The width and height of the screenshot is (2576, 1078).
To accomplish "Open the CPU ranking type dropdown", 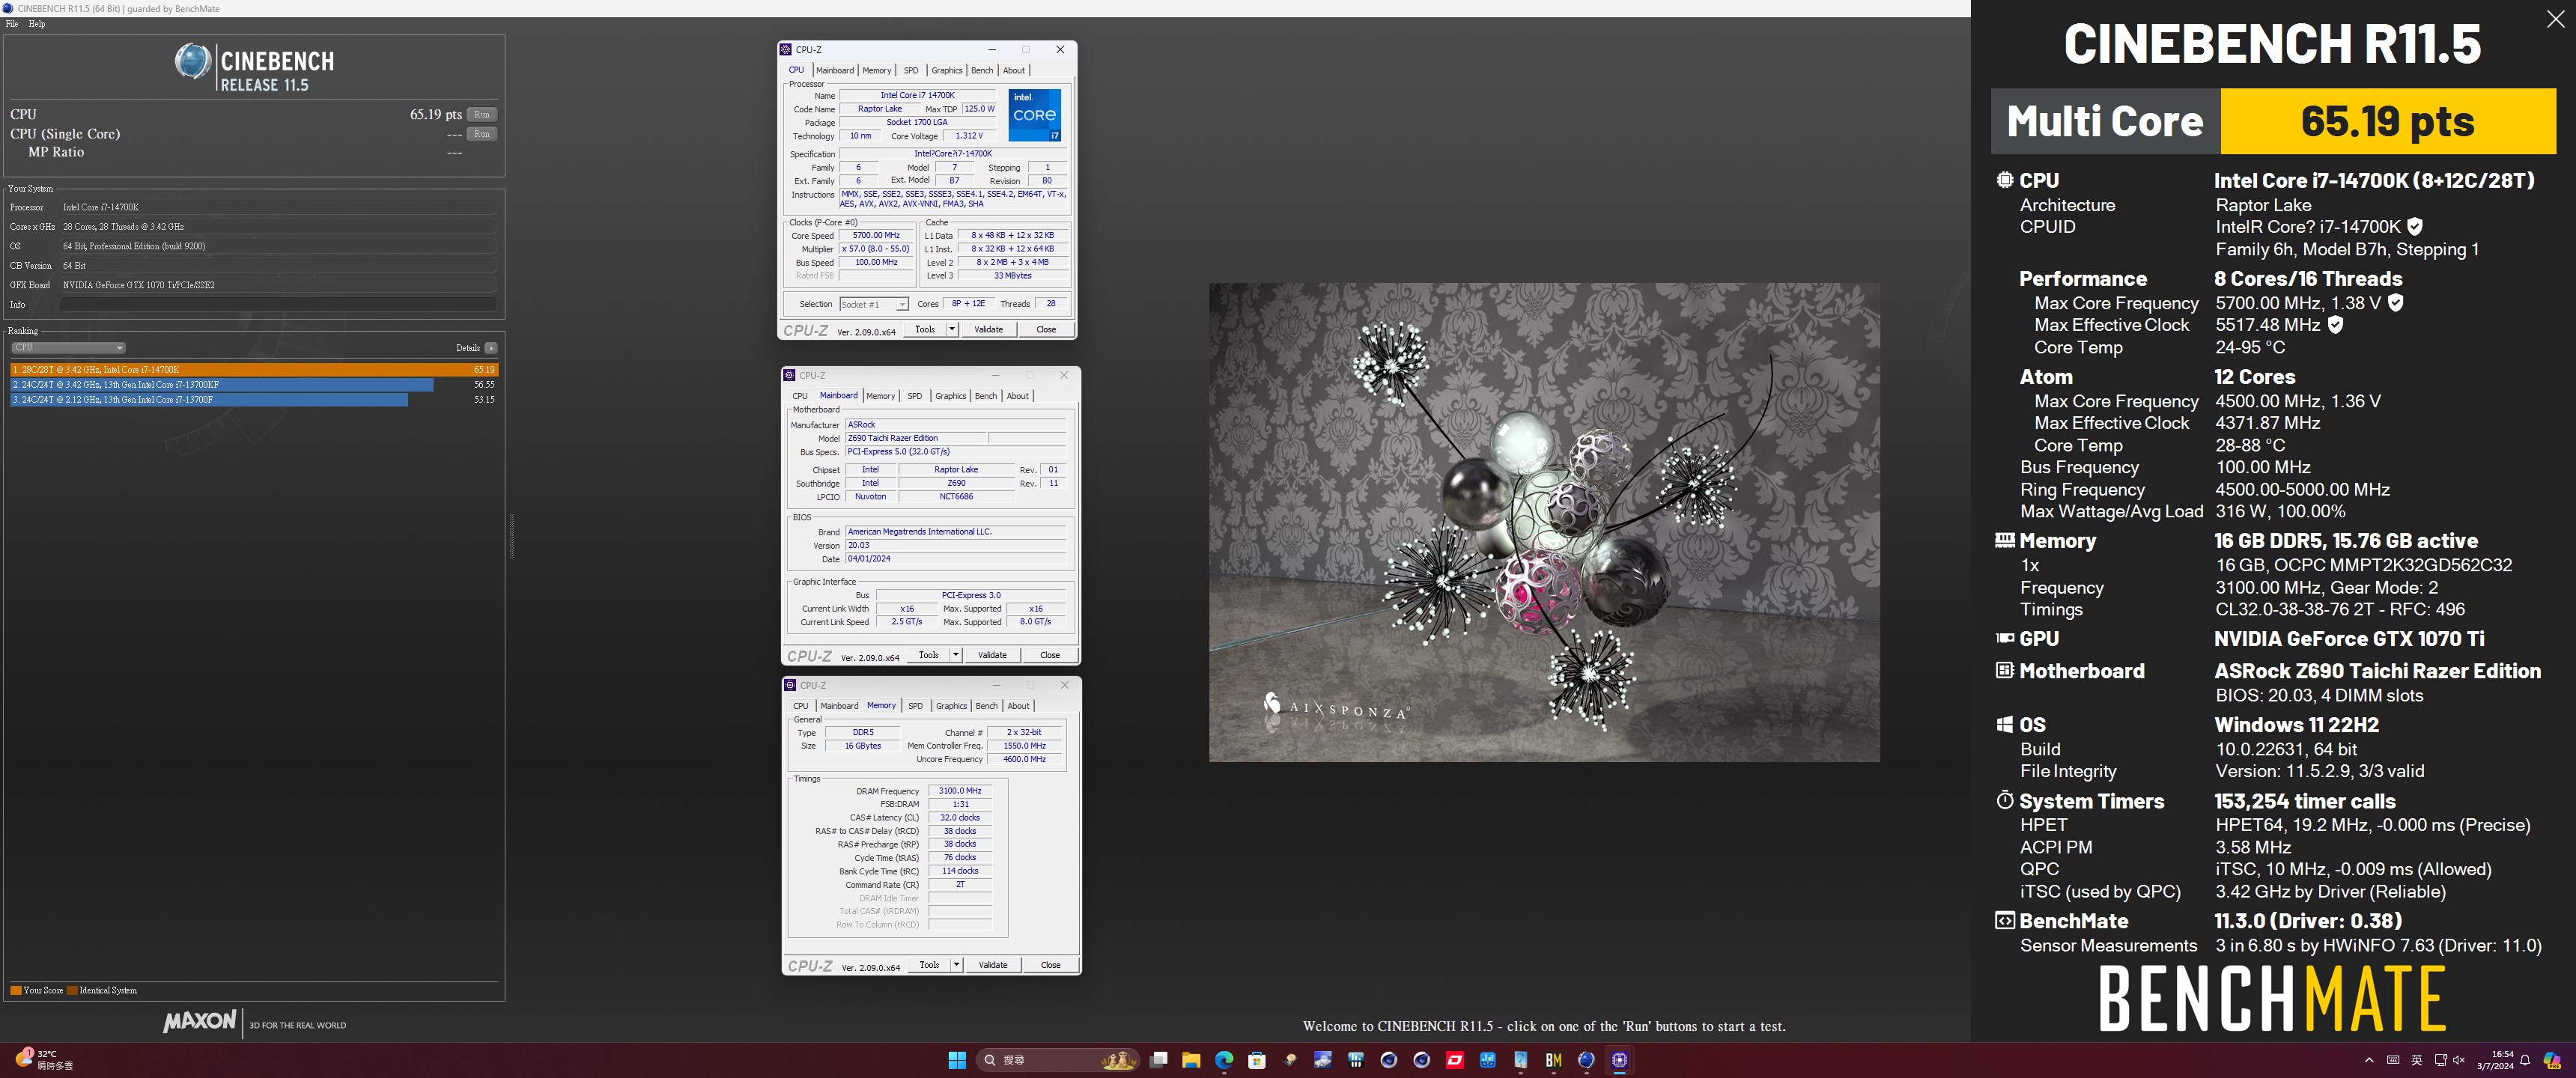I will pyautogui.click(x=68, y=348).
